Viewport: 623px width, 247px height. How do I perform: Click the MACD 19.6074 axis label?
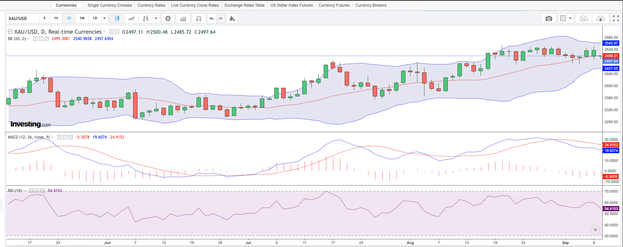coord(611,151)
